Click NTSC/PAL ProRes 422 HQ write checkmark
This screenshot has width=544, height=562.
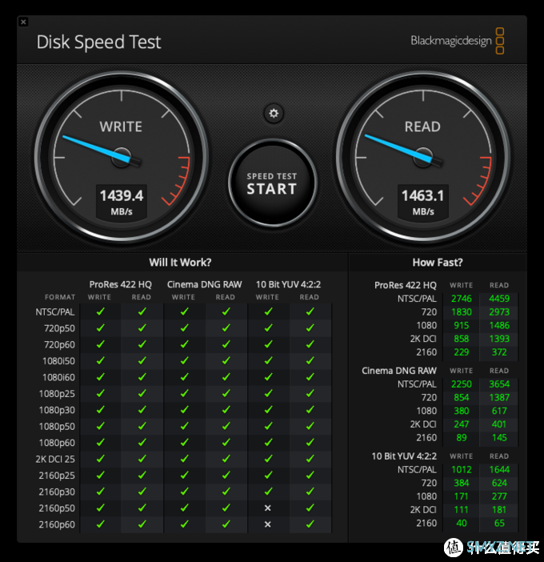point(101,311)
